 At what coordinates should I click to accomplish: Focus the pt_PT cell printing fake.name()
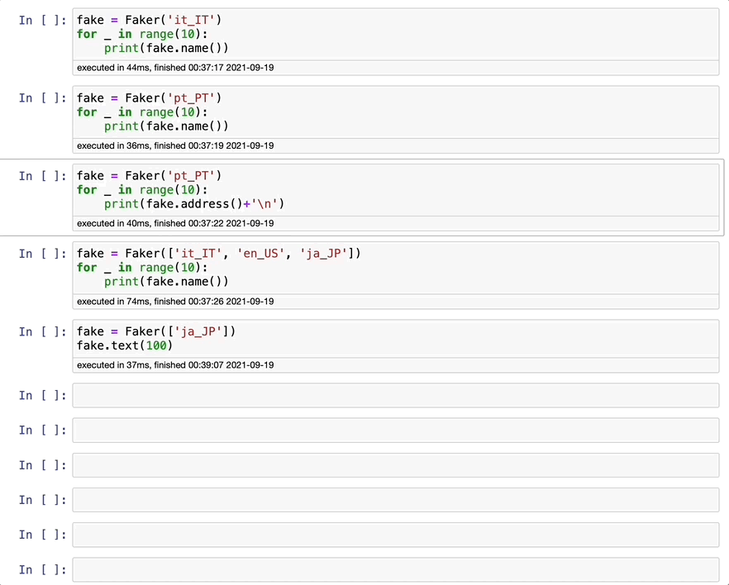(395, 112)
